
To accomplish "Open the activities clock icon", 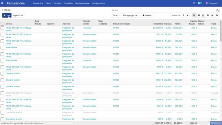I will 194,3.
